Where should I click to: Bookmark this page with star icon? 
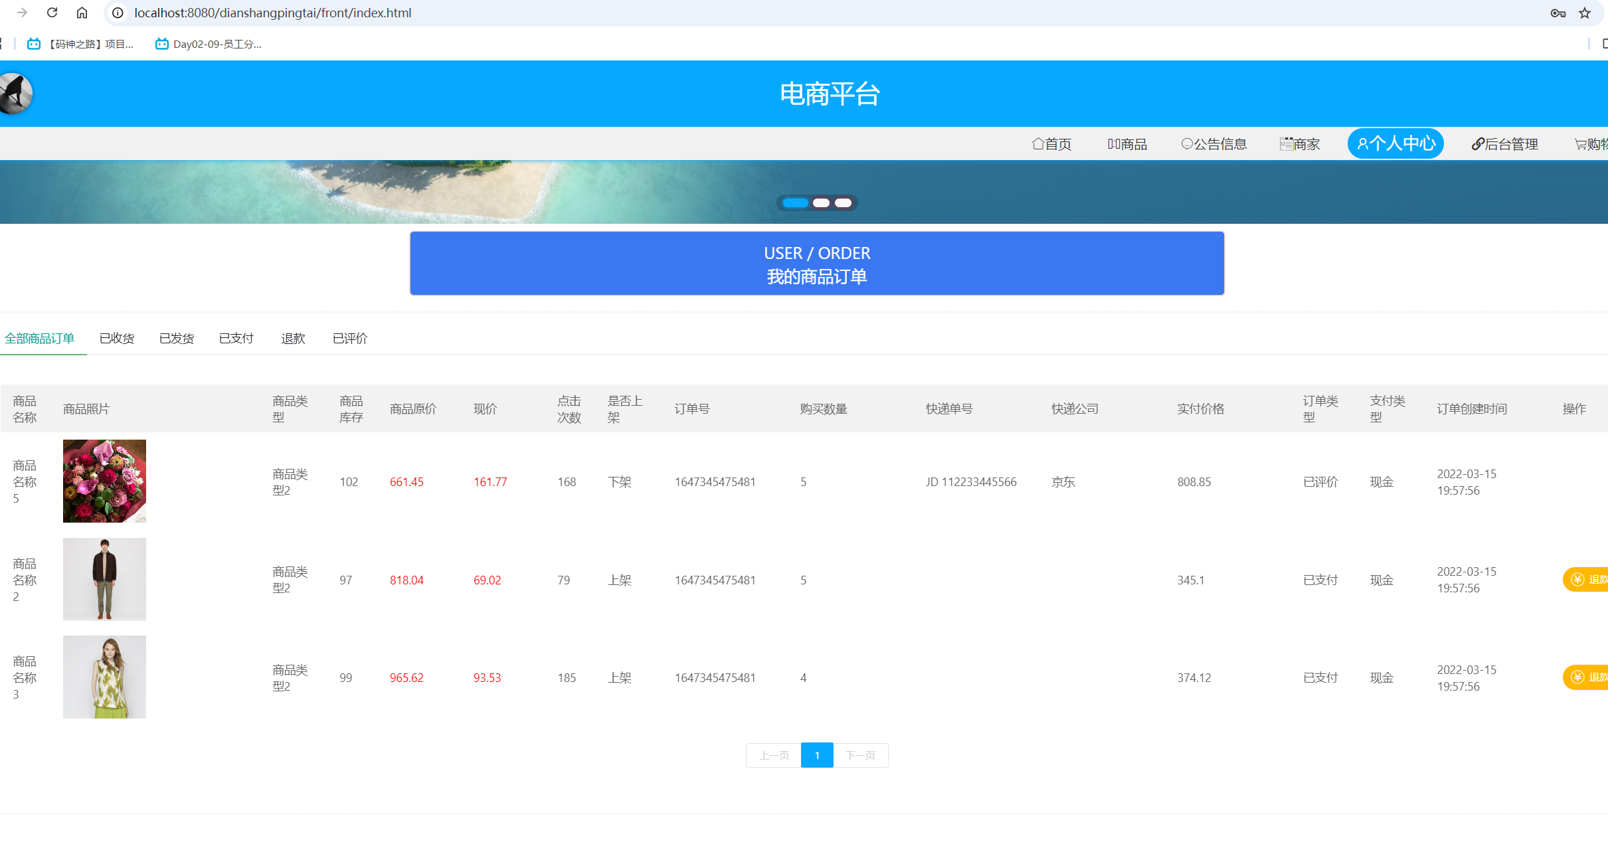1585,13
